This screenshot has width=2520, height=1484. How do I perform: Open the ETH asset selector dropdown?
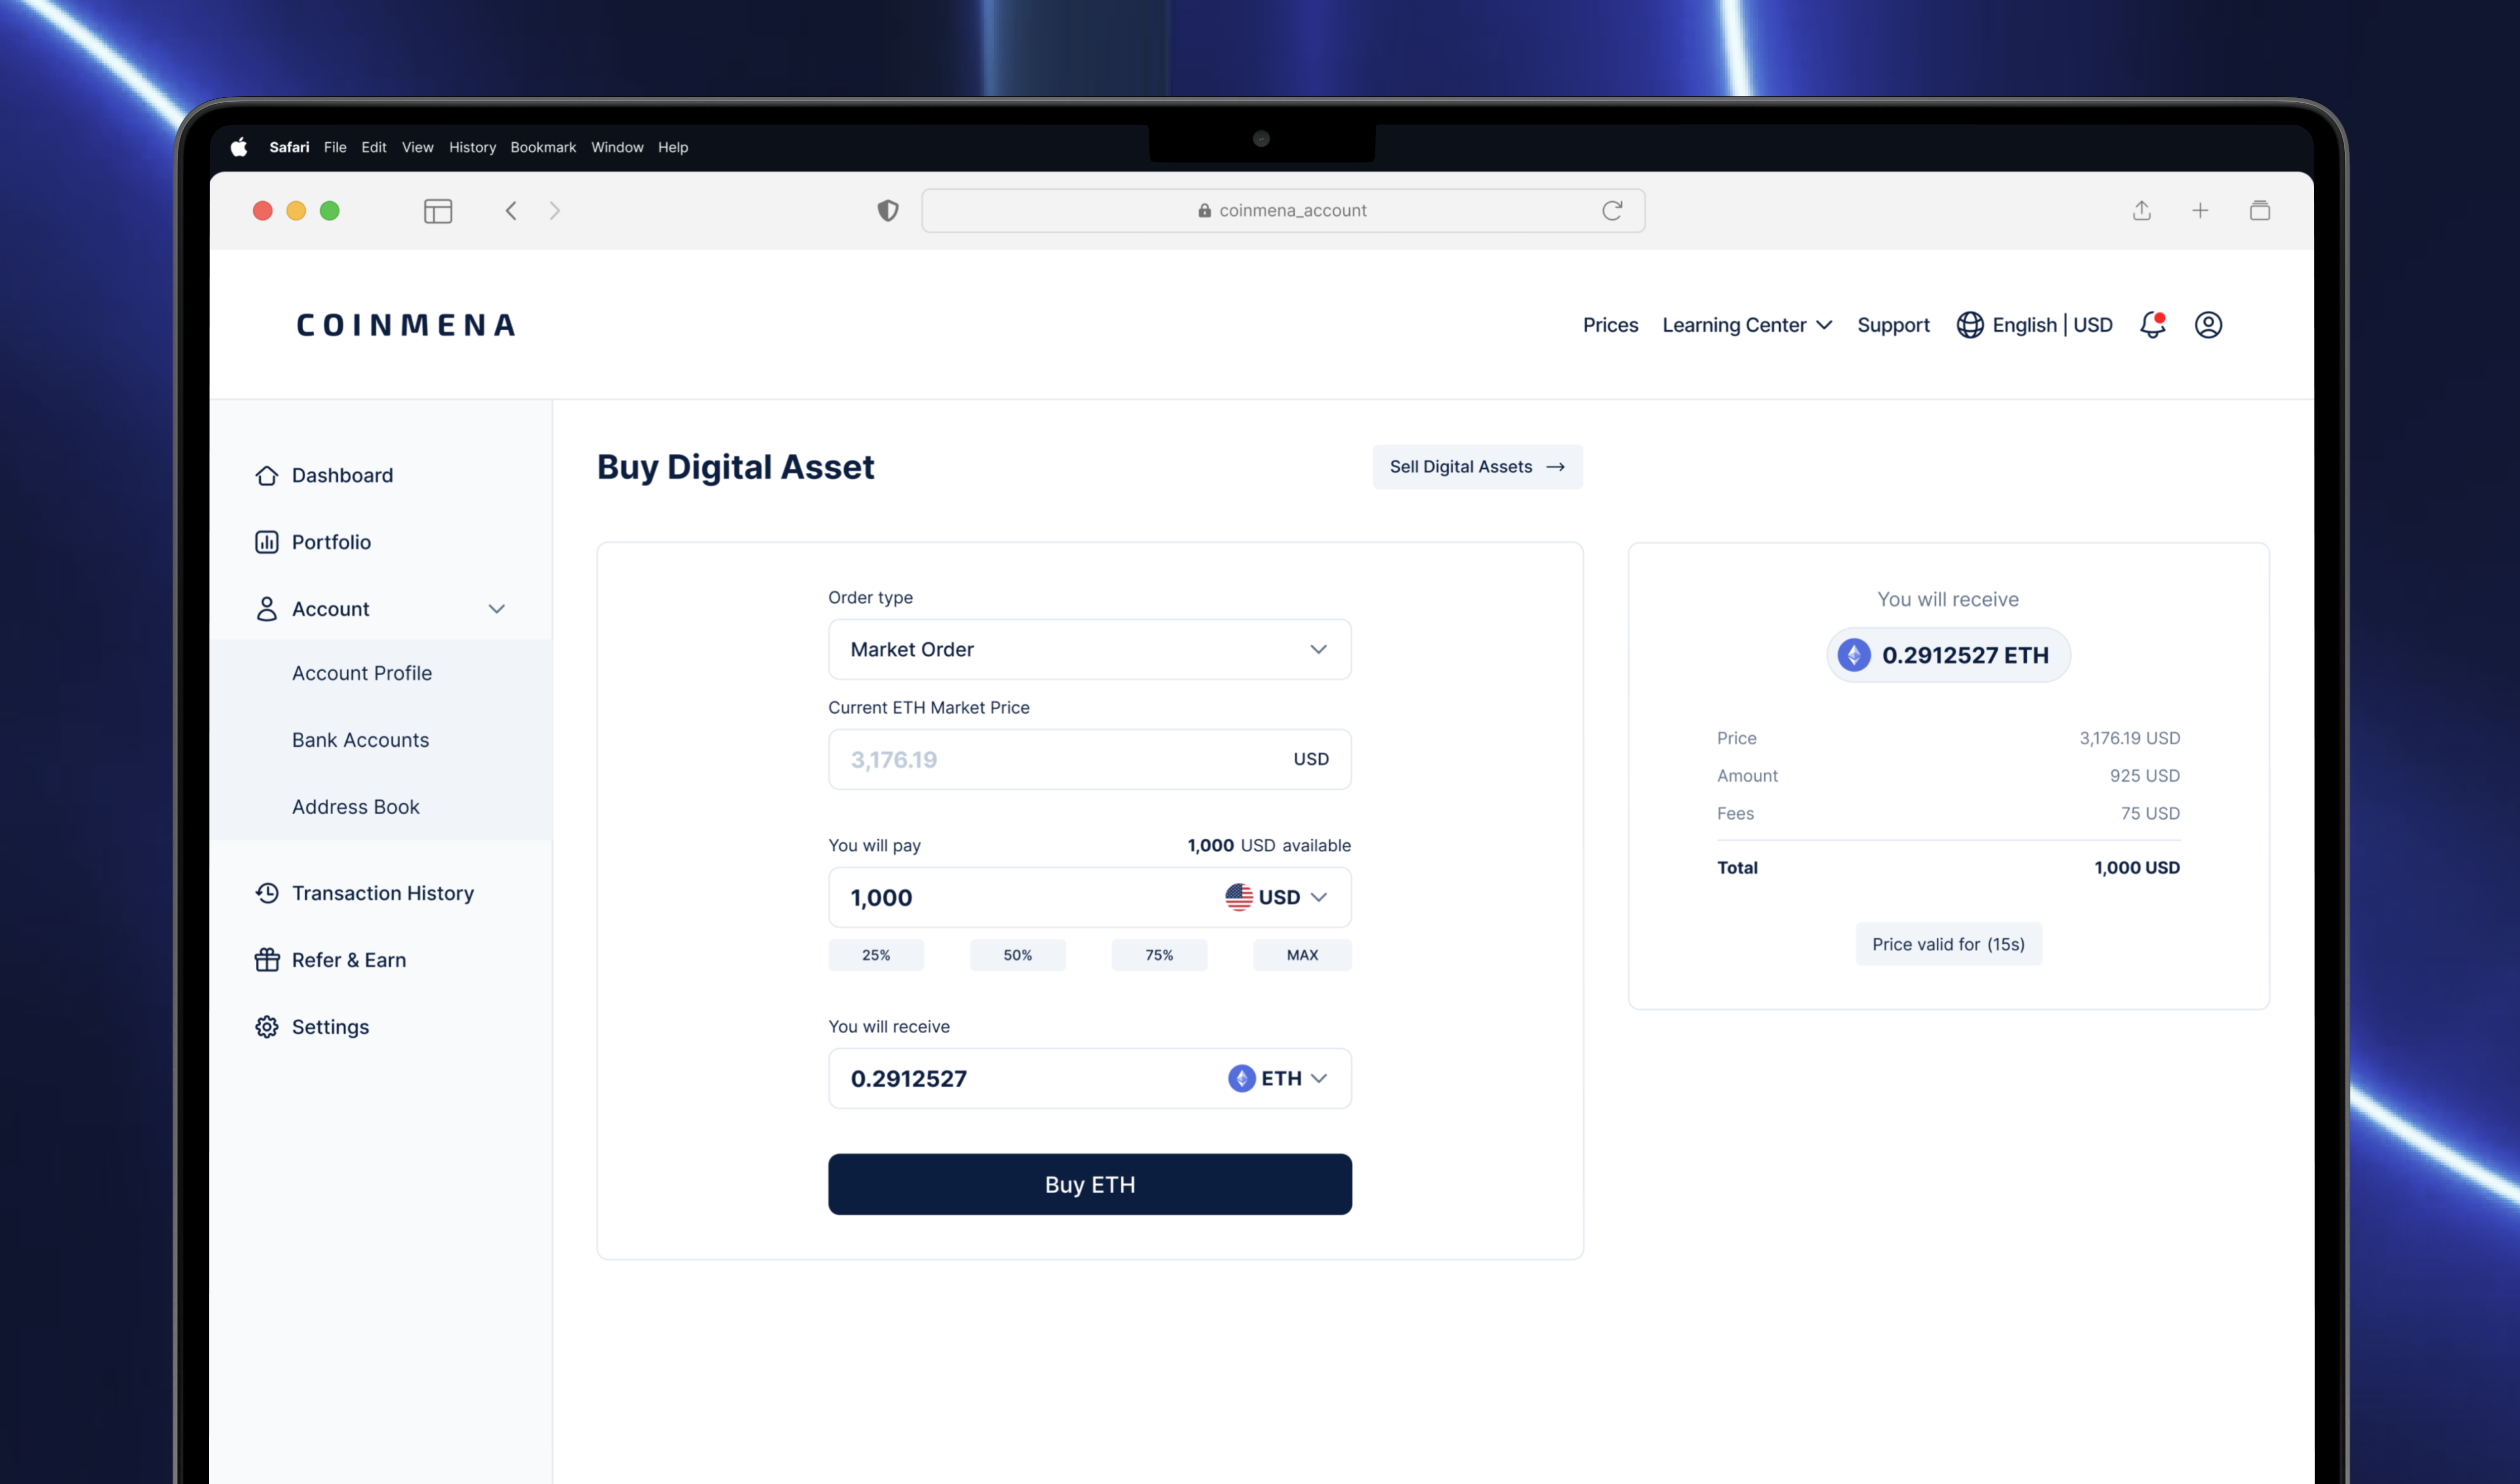[x=1278, y=1078]
